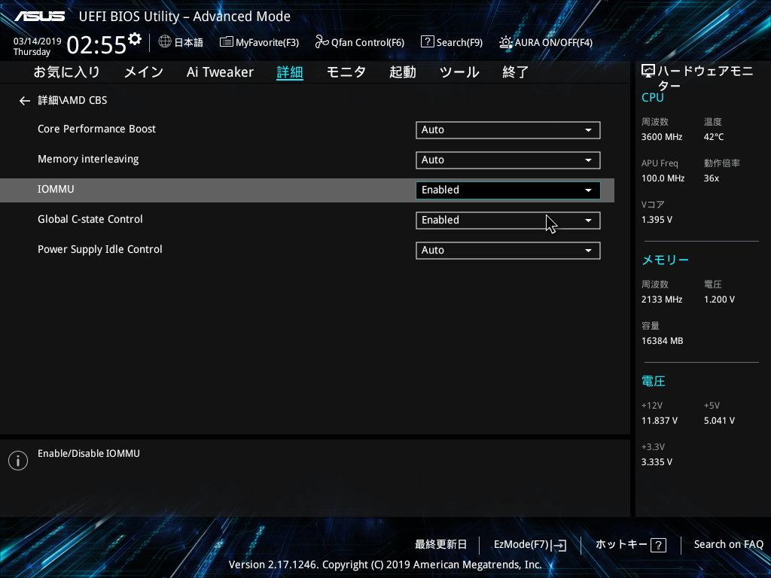Click Vコア voltage 1.395 V
Image resolution: width=771 pixels, height=578 pixels.
(657, 220)
